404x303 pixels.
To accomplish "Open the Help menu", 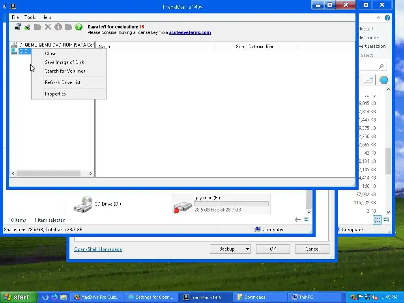I will [46, 17].
